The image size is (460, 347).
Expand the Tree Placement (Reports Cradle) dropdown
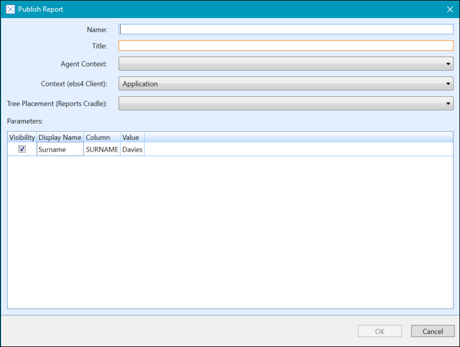[286, 103]
